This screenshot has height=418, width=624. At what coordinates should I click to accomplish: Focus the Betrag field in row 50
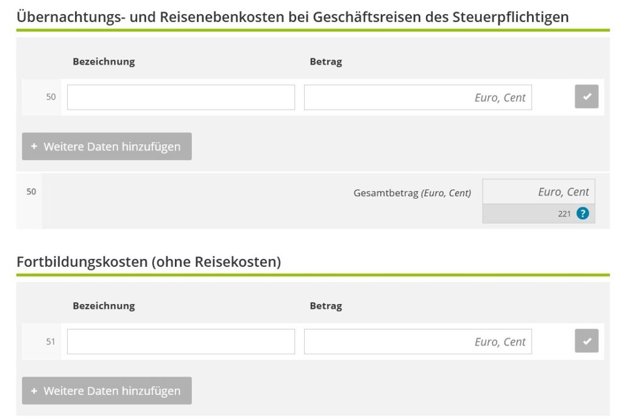click(x=417, y=97)
